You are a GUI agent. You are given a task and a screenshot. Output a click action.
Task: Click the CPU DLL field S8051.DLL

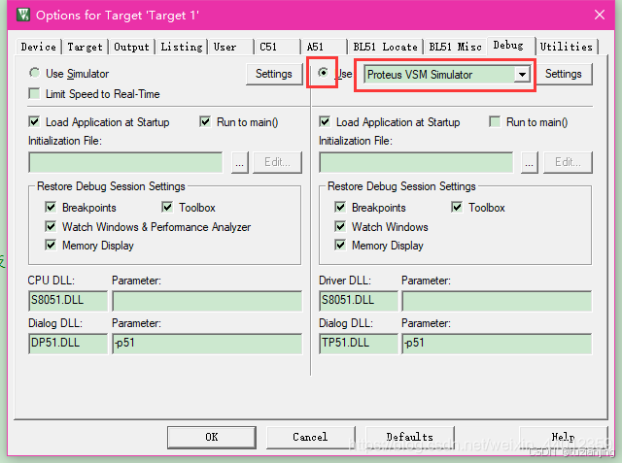point(68,301)
